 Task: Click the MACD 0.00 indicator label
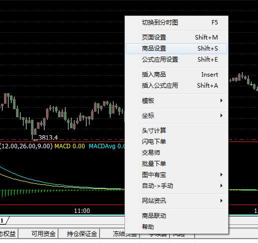pyautogui.click(x=69, y=146)
